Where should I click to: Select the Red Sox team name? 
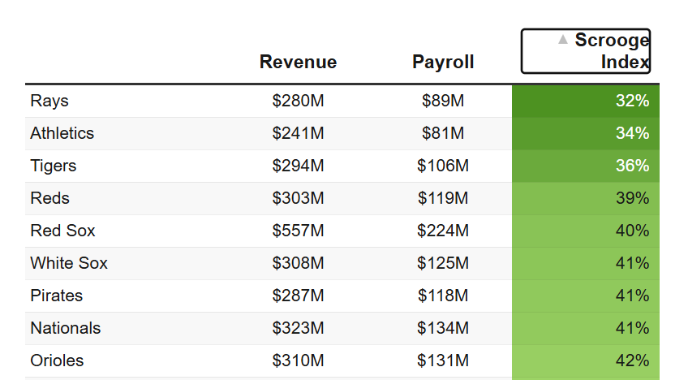click(62, 231)
